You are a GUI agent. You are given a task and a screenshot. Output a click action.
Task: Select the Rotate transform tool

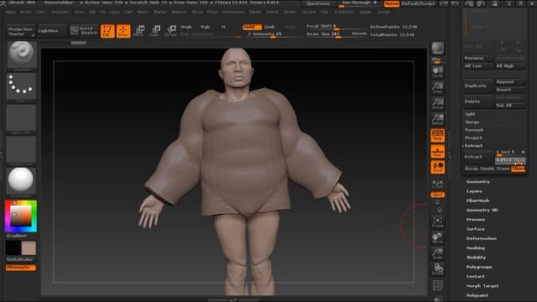pyautogui.click(x=170, y=31)
